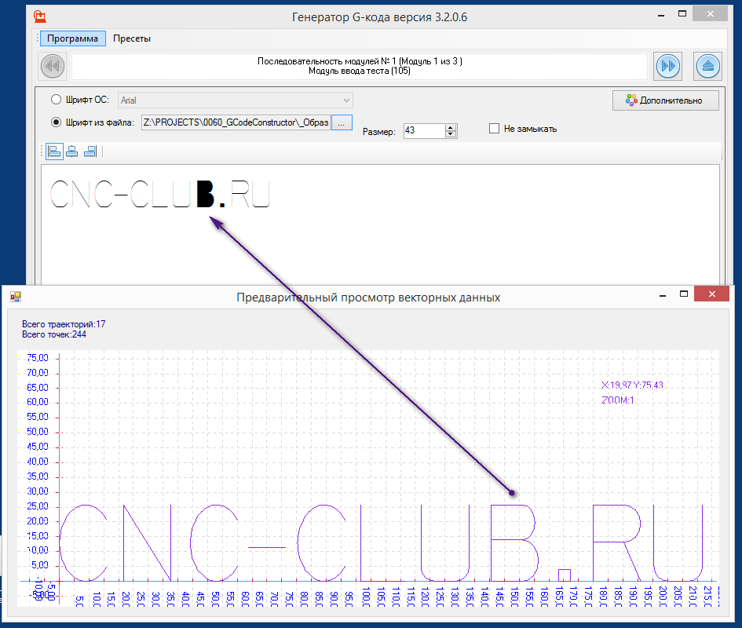Maximize the vector preview window

point(684,294)
